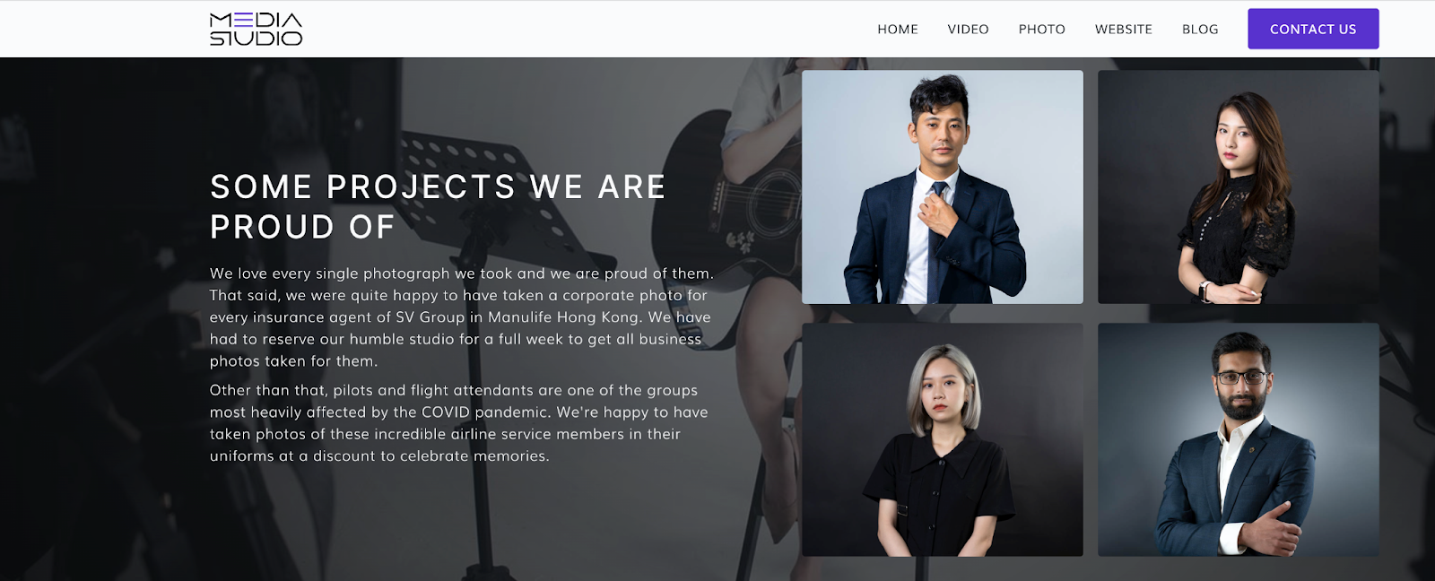
Task: Click the 'SV Group' text
Action: click(x=430, y=317)
